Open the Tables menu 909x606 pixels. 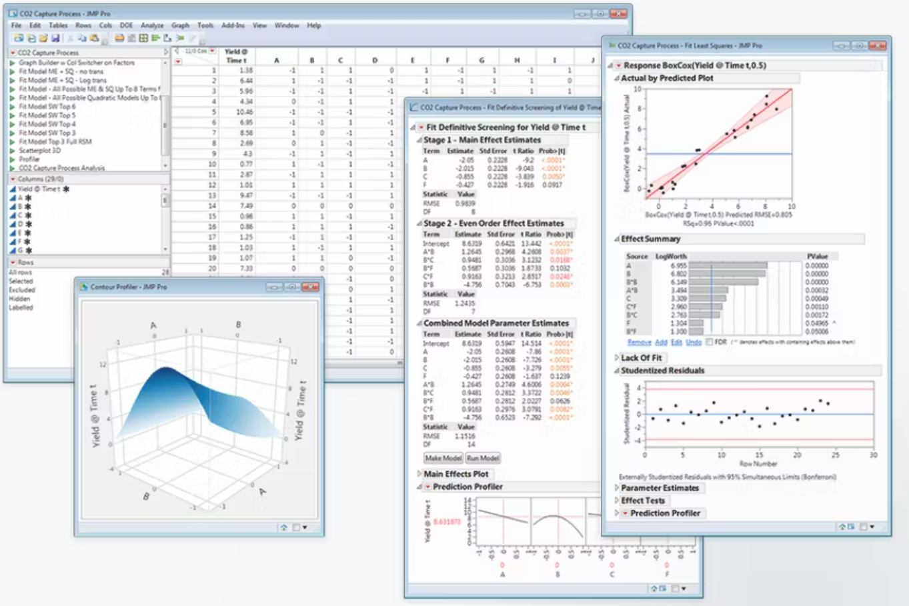coord(58,25)
